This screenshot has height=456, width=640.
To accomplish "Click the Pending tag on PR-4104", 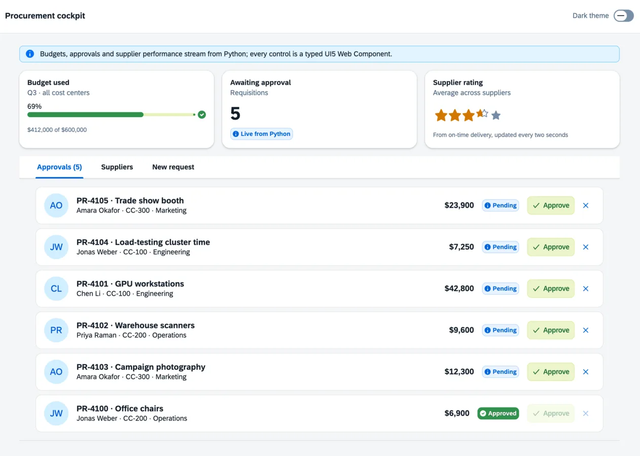I will 501,247.
